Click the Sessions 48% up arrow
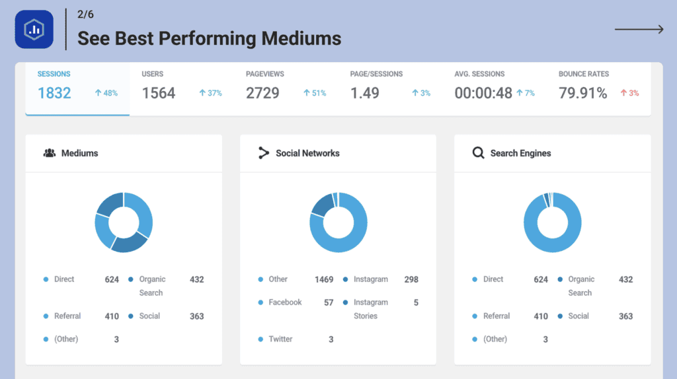The image size is (677, 379). pyautogui.click(x=98, y=93)
